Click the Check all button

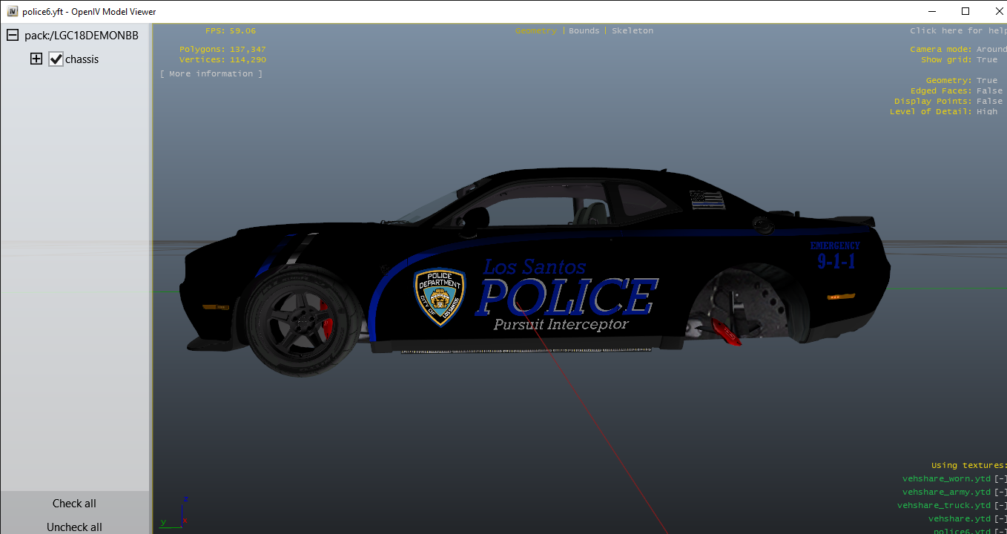pos(74,504)
